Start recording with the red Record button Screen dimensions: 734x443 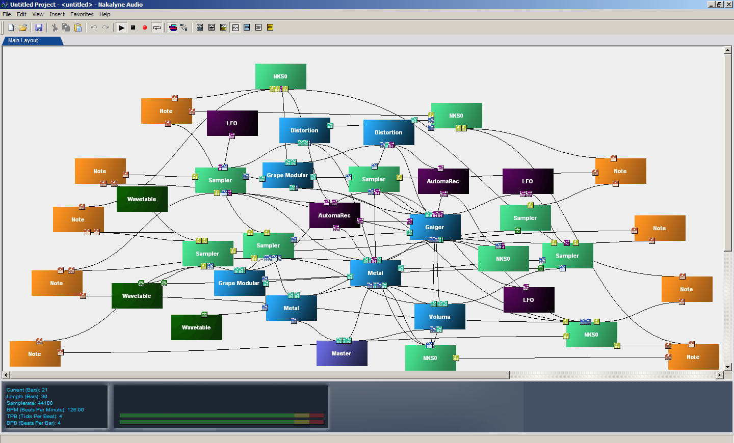145,27
